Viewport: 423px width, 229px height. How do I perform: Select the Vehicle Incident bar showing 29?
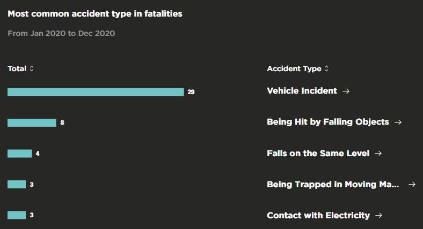[96, 92]
